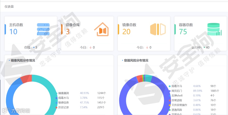This screenshot has width=228, height=115.
Task: Click the 0.86% percentage for 逃逸风险
Action: pyautogui.click(x=197, y=110)
